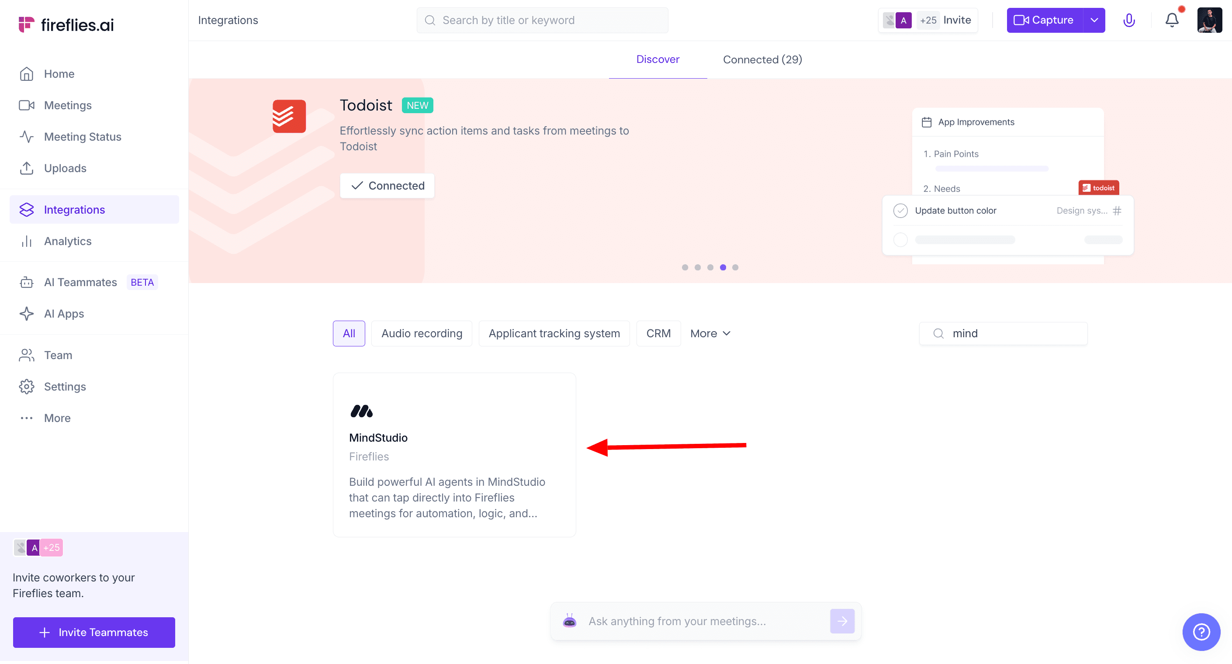This screenshot has width=1232, height=664.
Task: Select the All category filter
Action: (349, 333)
